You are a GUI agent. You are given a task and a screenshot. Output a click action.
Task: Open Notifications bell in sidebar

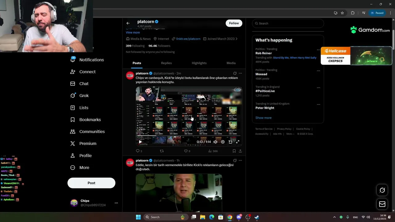[x=73, y=60]
